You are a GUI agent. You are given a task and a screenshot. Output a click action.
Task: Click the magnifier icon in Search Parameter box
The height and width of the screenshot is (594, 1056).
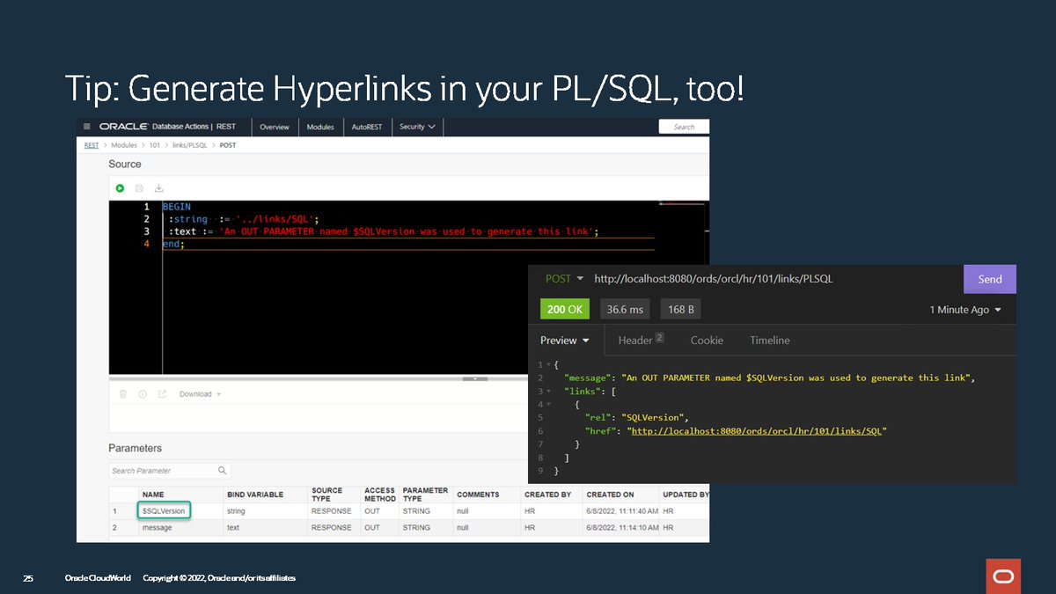(223, 471)
